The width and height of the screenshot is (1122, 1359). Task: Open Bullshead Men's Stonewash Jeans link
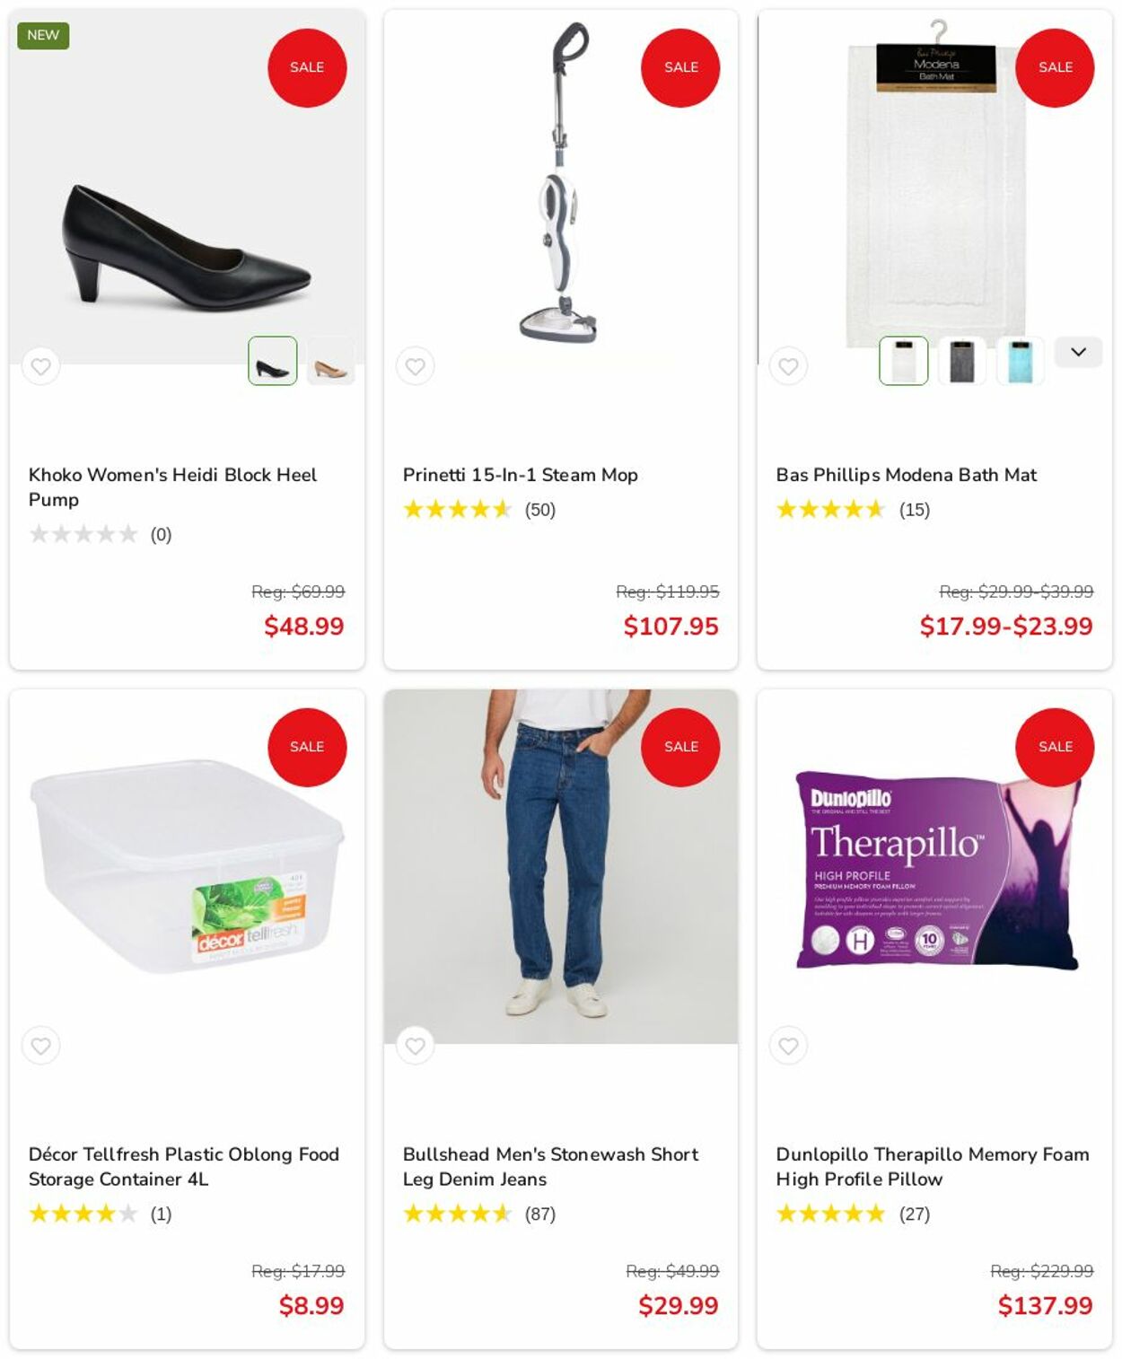[x=550, y=1166]
